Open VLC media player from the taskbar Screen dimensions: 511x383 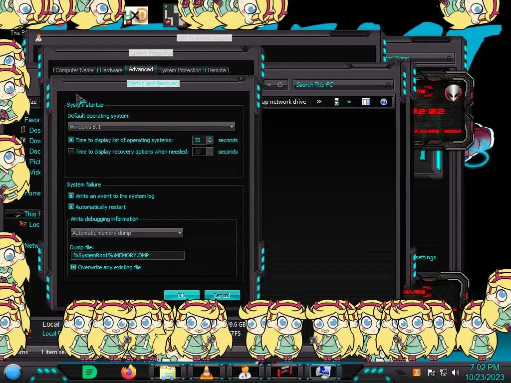pos(206,372)
